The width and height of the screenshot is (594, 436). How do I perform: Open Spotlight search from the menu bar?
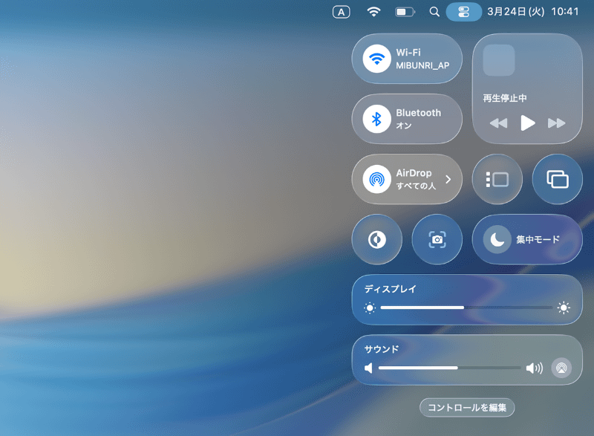coord(434,12)
